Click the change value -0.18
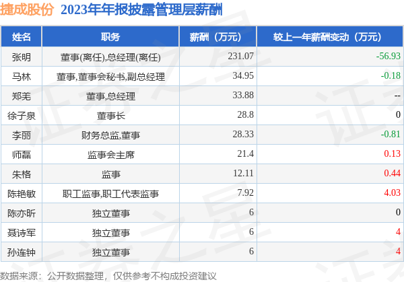404x282 pixels. [x=391, y=75]
